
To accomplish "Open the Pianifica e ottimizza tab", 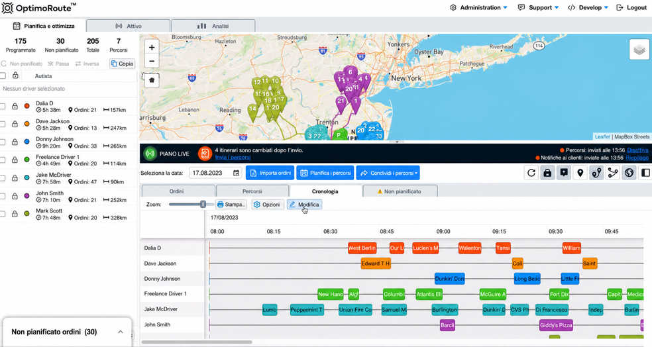I will [x=43, y=26].
